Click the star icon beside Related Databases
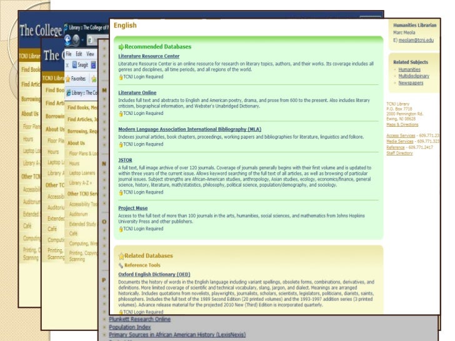 [x=121, y=256]
